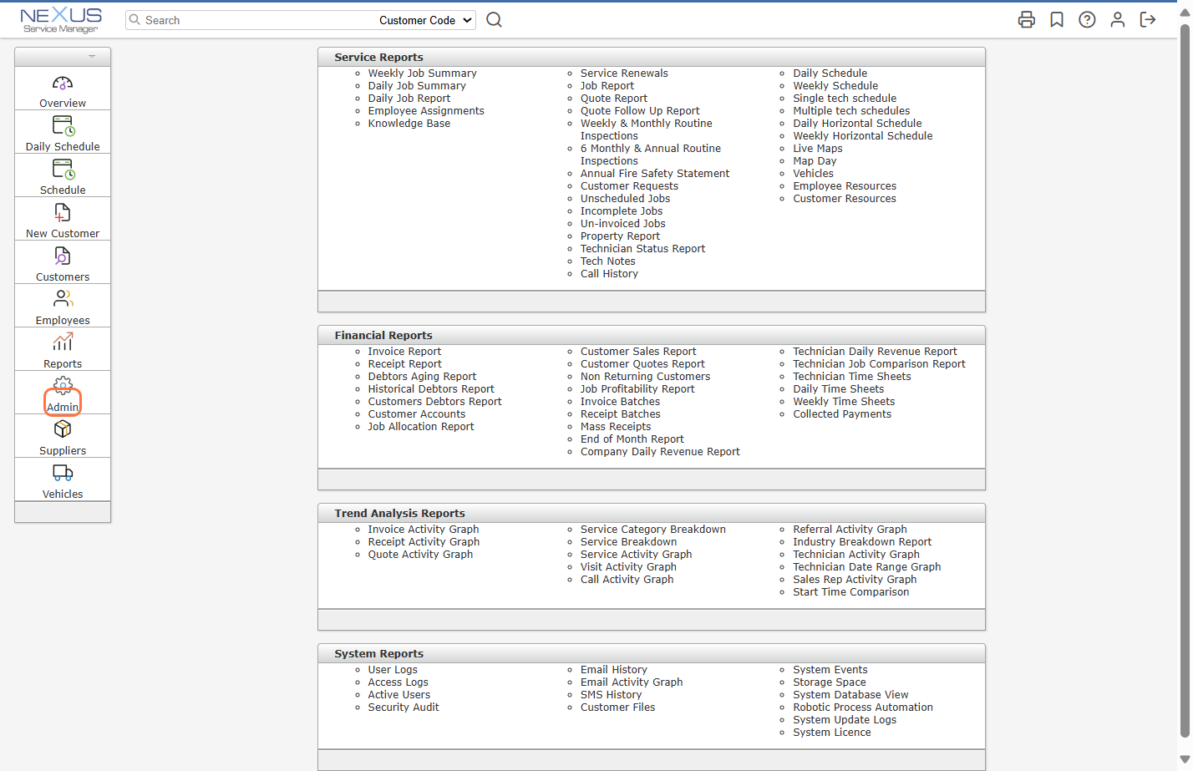Open Job Profitability Report
Viewport: 1193px width, 771px height.
click(x=637, y=389)
